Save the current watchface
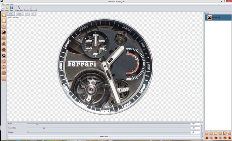232x141 pixels. coord(11,9)
